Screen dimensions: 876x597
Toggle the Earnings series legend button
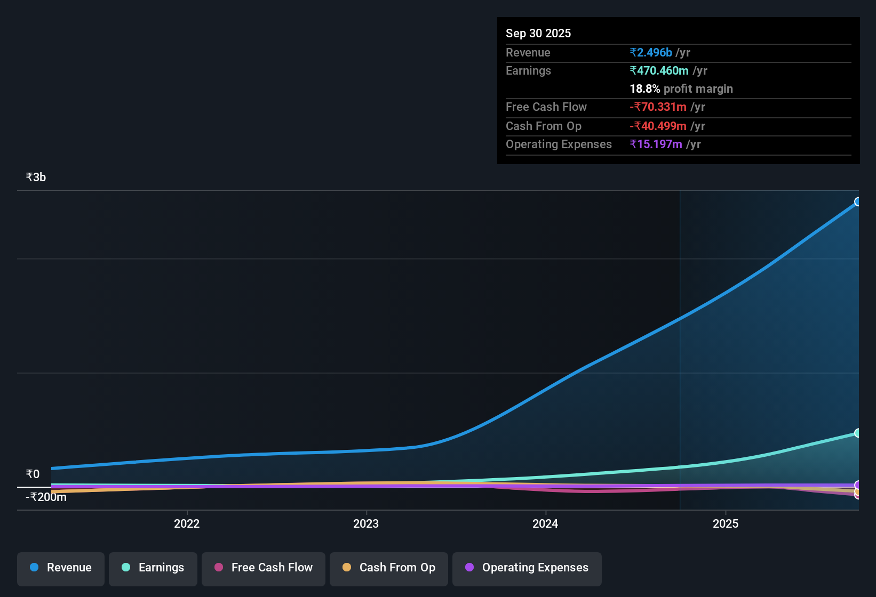(x=153, y=569)
